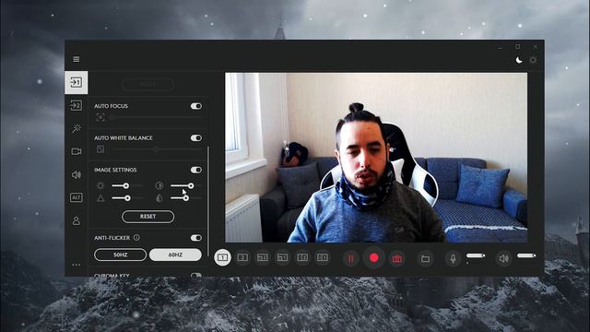The image size is (590, 332).
Task: Click the webcam preview video
Action: pyautogui.click(x=376, y=158)
